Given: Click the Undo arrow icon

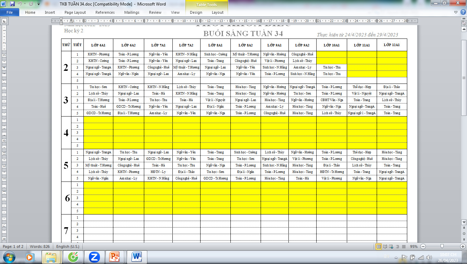Looking at the screenshot, I should tap(20, 4).
